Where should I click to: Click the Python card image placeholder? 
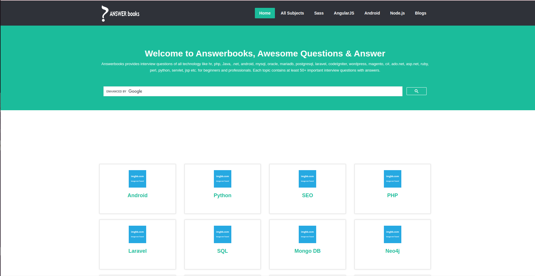222,179
